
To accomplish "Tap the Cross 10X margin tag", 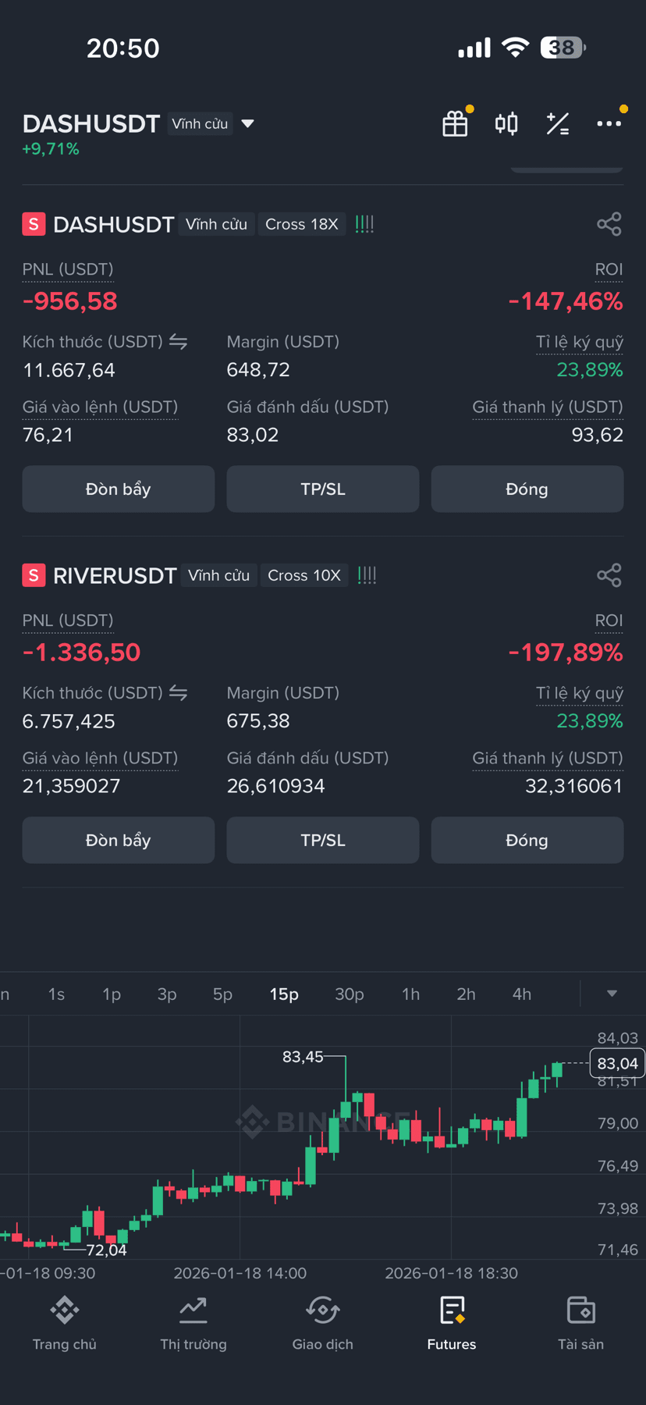I will [304, 575].
